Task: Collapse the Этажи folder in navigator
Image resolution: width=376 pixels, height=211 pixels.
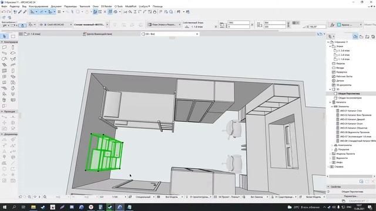Action: (330, 46)
